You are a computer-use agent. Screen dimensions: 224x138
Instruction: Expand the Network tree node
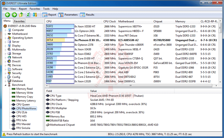pos(5,58)
